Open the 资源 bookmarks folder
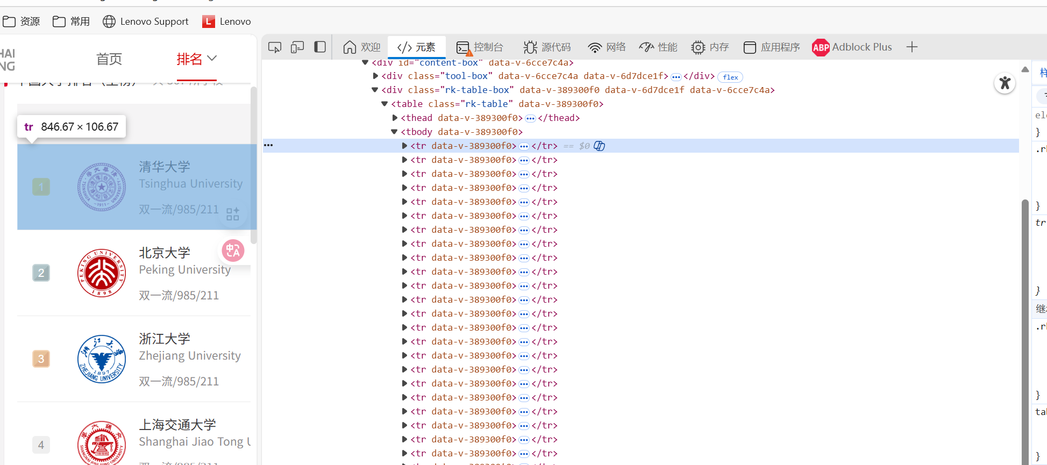1047x465 pixels. tap(22, 22)
